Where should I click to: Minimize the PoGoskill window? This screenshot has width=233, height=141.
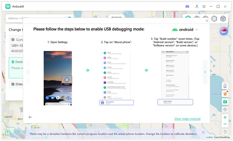point(211,6)
